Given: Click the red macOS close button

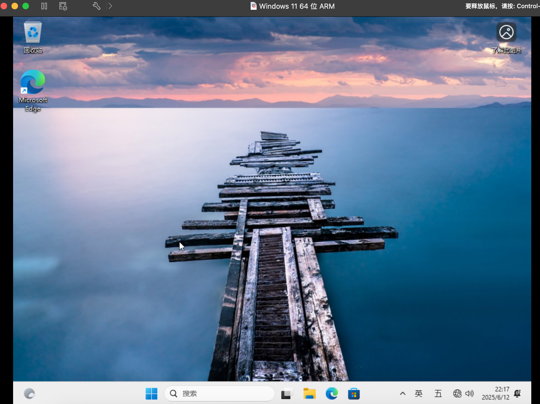Looking at the screenshot, I should click(4, 6).
